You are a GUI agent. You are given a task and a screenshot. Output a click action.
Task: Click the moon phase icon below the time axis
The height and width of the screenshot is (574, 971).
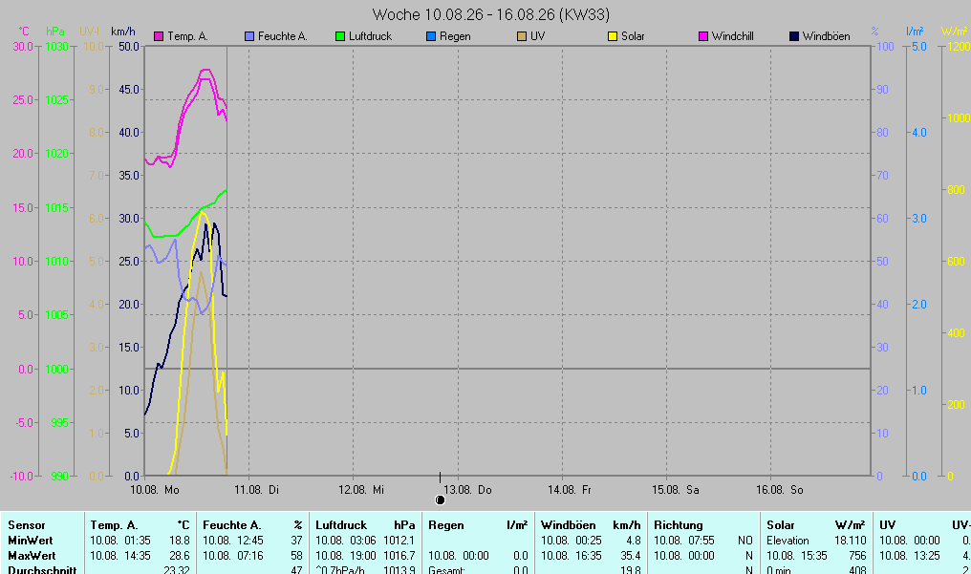[x=441, y=500]
